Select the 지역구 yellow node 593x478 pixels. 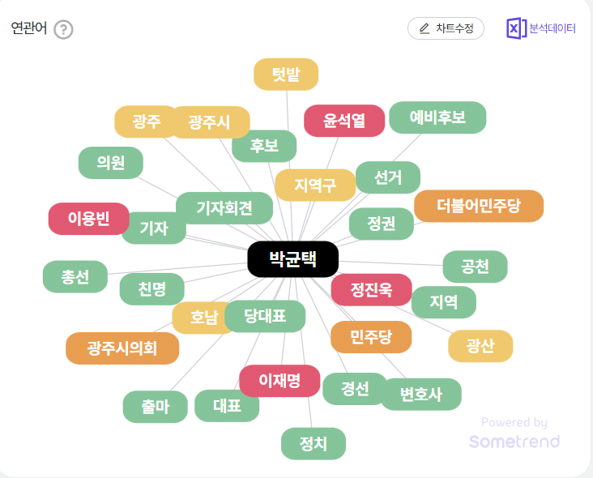[x=315, y=185]
